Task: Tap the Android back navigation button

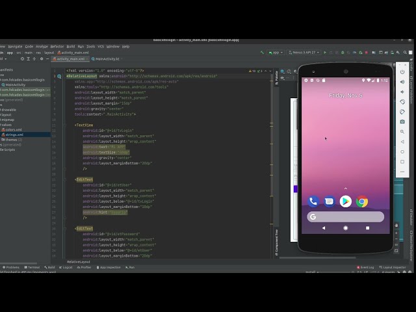Action: [324, 228]
